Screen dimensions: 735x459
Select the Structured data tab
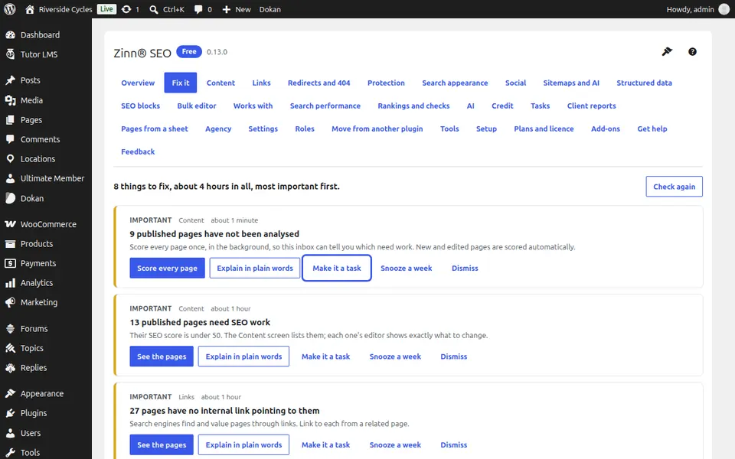coord(644,83)
